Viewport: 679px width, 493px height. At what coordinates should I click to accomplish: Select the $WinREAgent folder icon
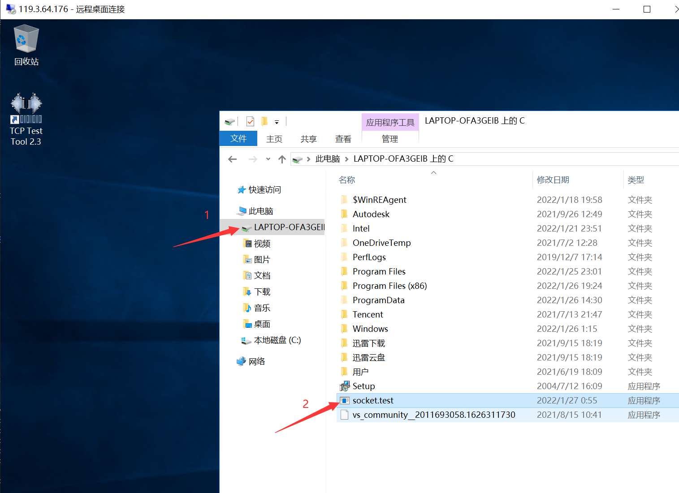(344, 200)
